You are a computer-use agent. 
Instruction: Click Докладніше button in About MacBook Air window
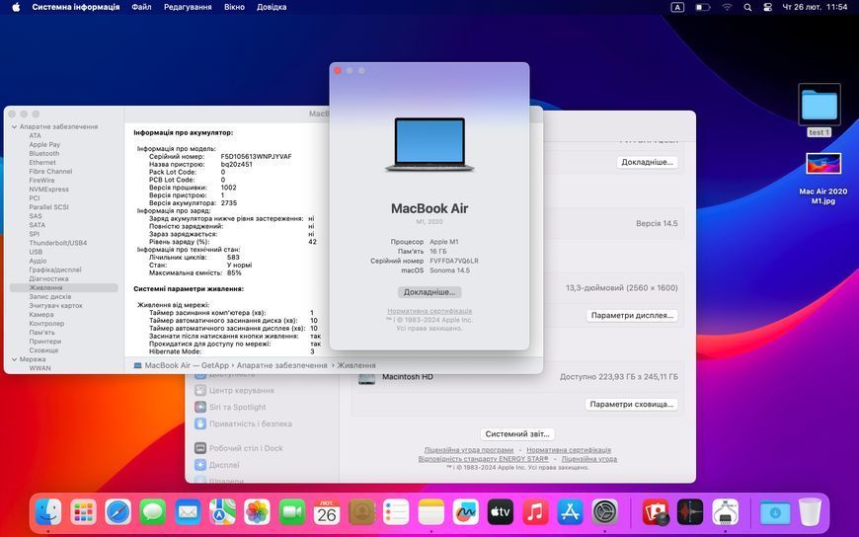click(429, 292)
